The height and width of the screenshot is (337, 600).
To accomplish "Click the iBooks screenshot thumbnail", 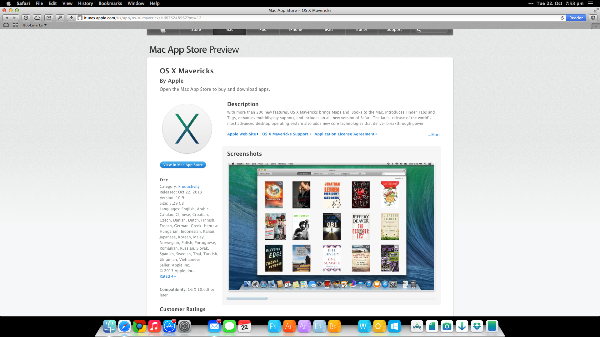I will [x=332, y=226].
